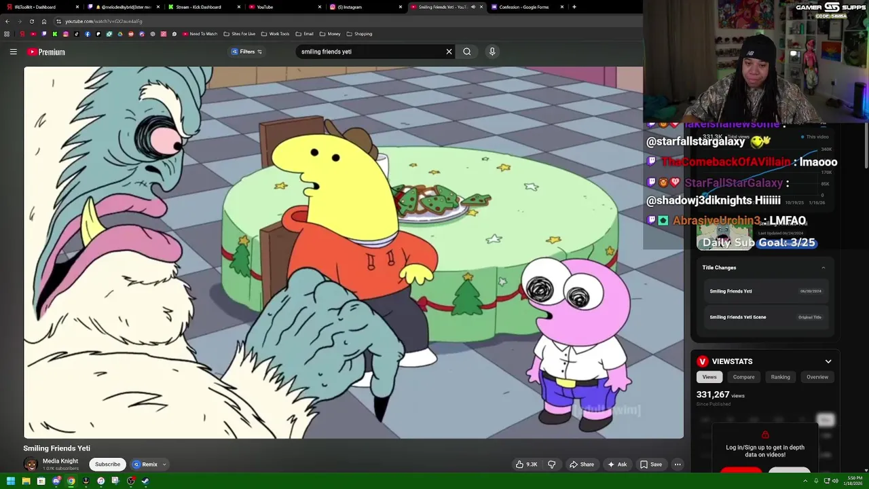
Task: Reload the page with the refresh icon
Action: [x=31, y=21]
